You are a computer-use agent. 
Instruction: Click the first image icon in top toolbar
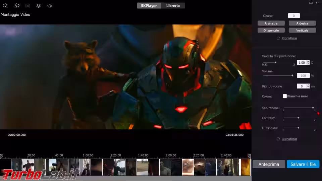pyautogui.click(x=5, y=6)
